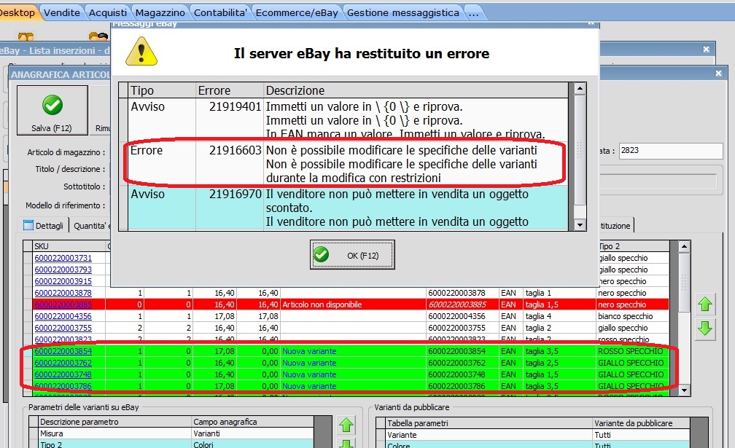Click the Salva (F12) save button

click(52, 110)
